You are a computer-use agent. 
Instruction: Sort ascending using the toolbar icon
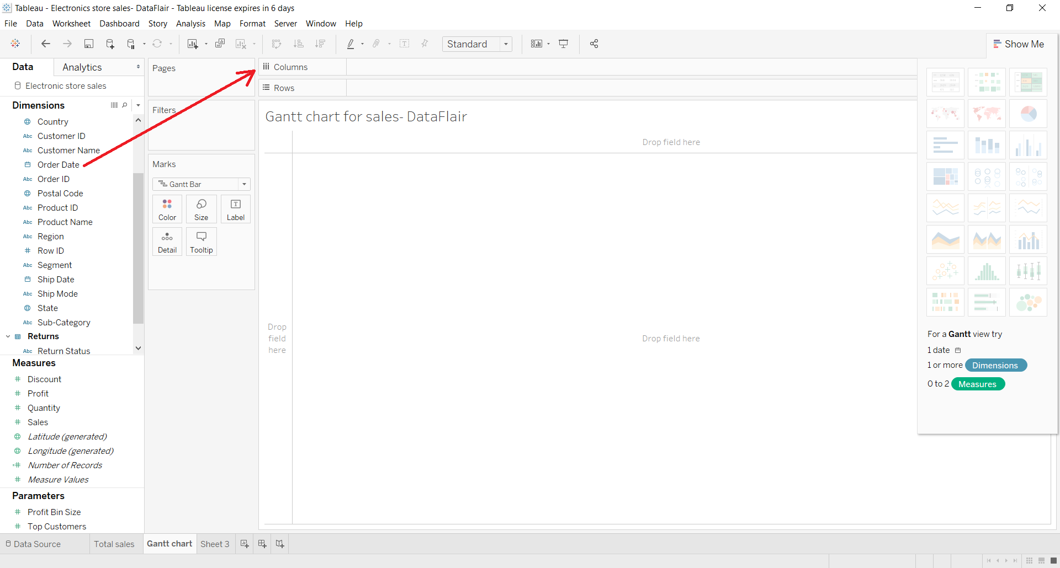298,44
